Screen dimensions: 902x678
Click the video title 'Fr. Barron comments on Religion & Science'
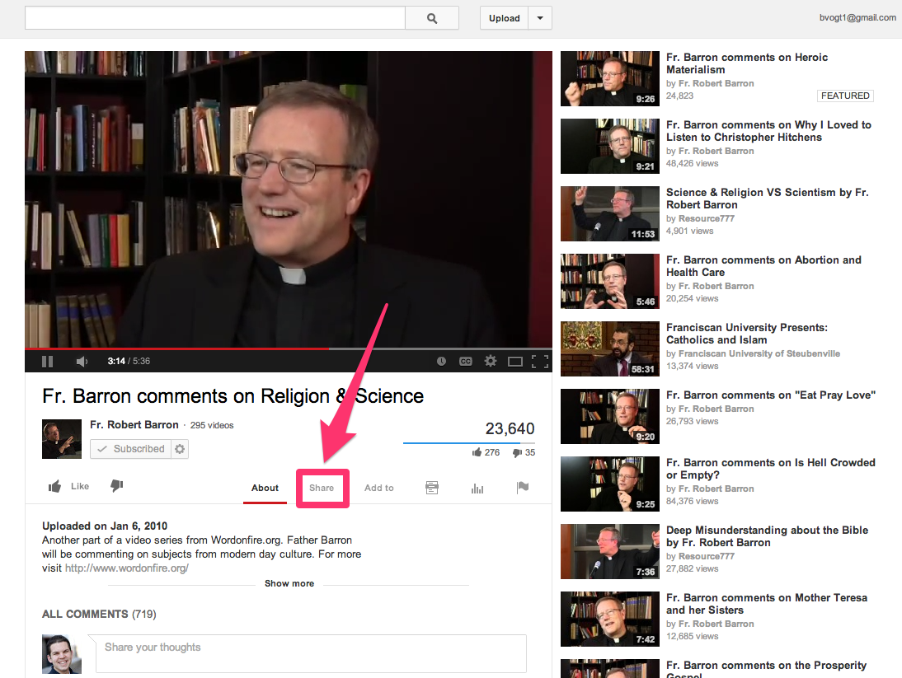(233, 396)
